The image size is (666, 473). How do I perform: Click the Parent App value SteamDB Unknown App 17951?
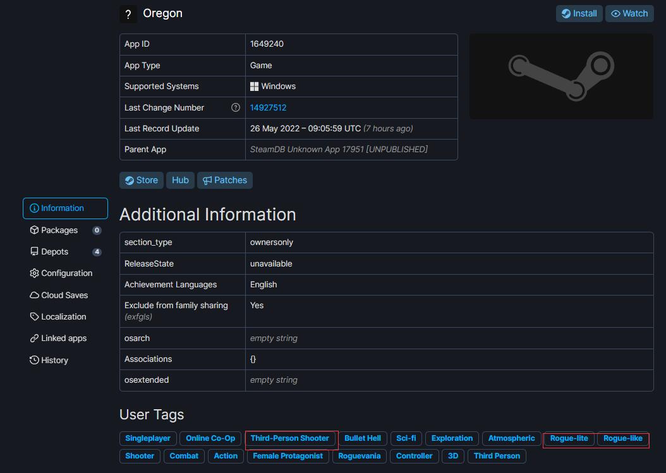pos(339,150)
